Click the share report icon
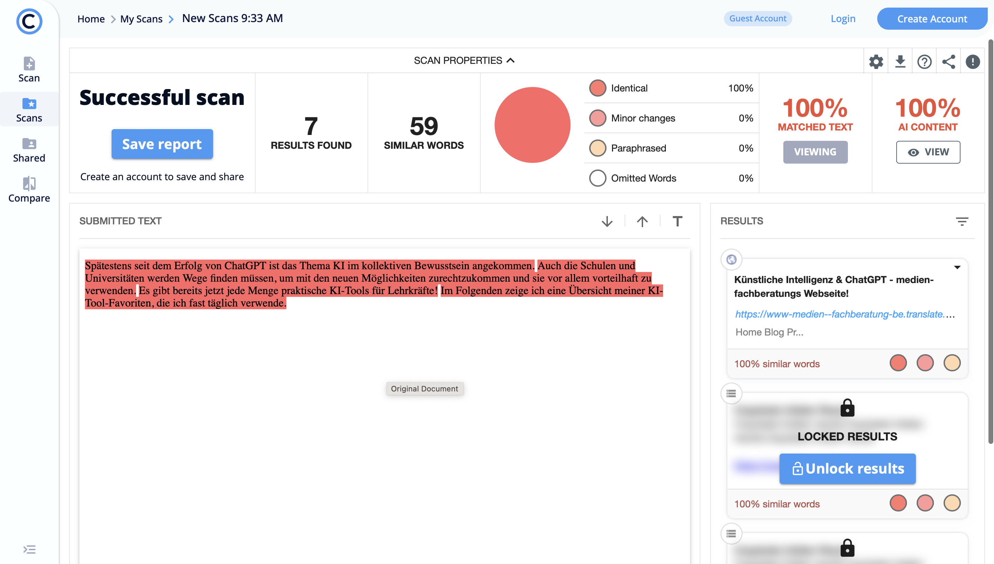 click(x=948, y=61)
